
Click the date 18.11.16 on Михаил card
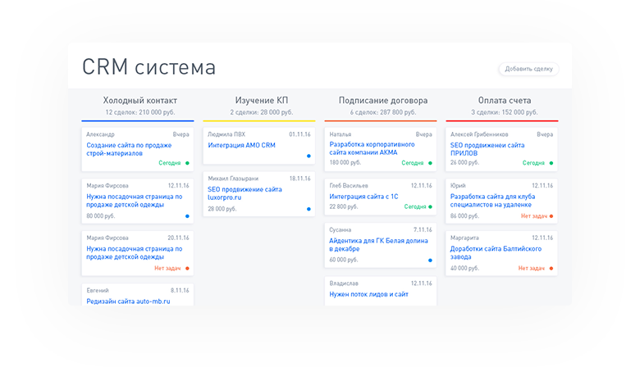pyautogui.click(x=299, y=179)
